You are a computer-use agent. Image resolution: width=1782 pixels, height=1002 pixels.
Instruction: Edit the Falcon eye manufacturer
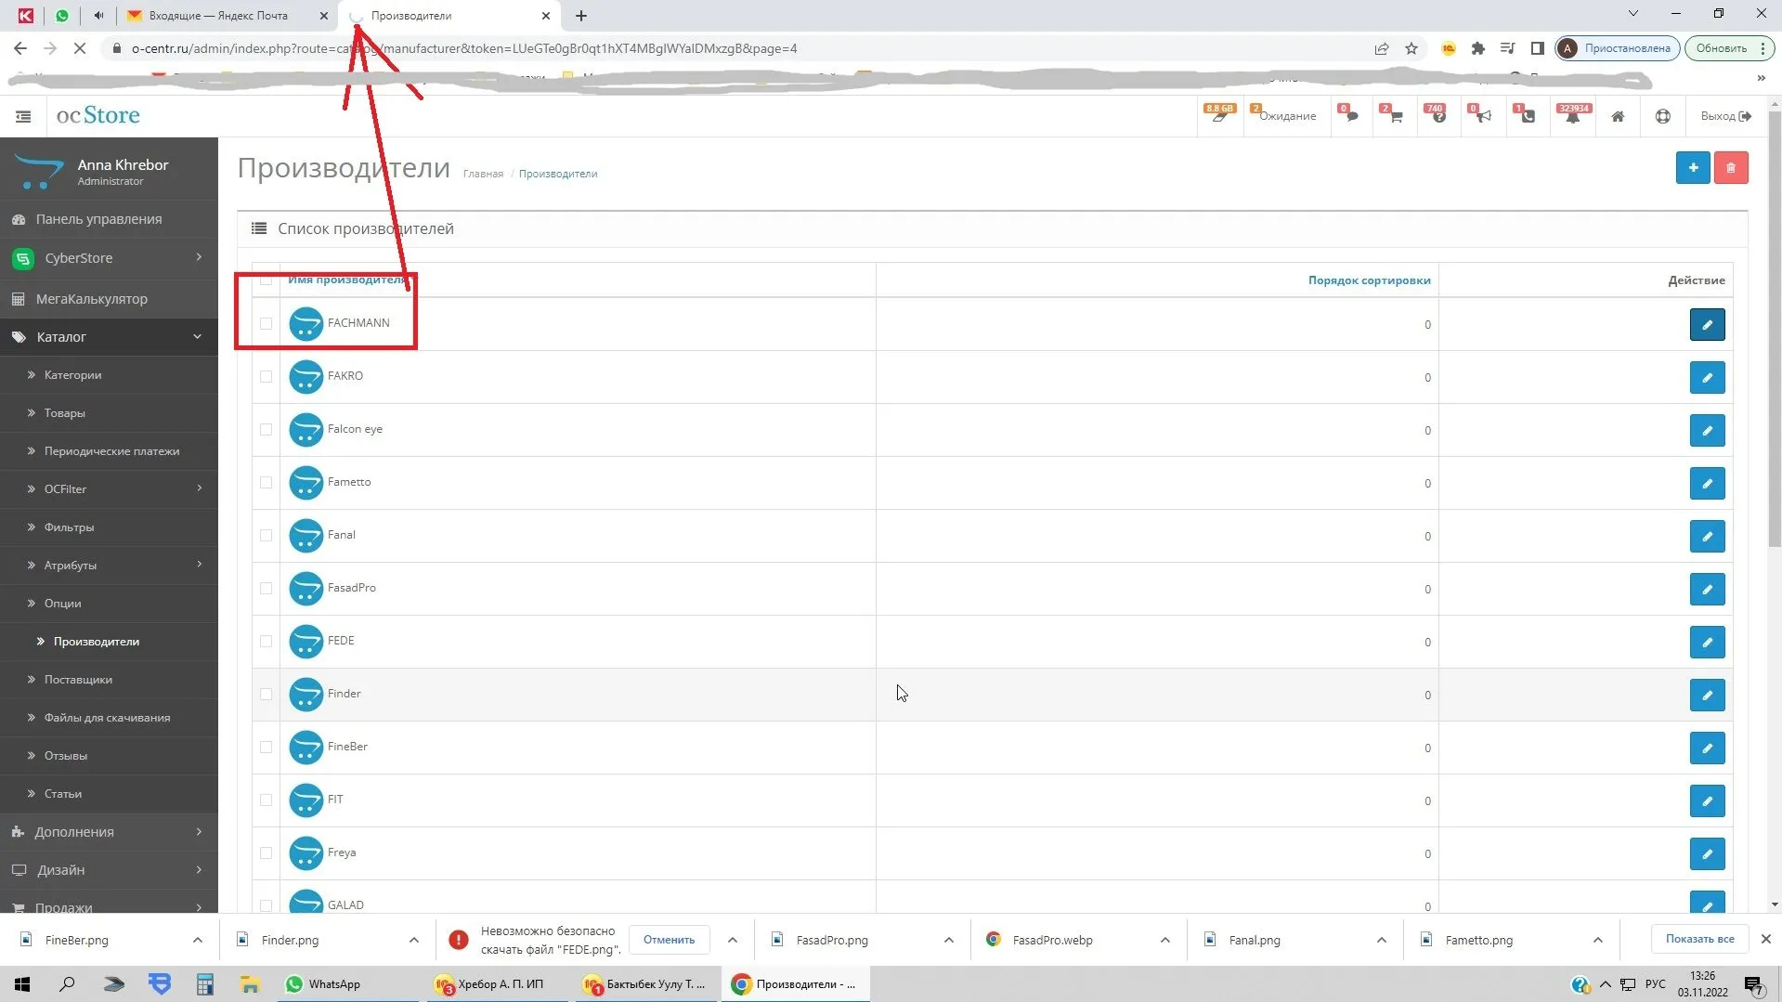point(1707,430)
